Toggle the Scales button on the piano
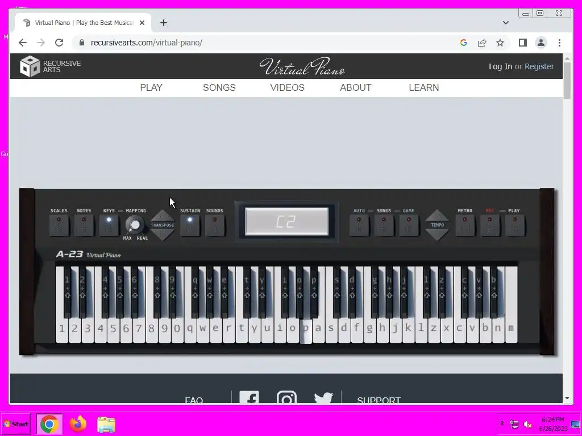This screenshot has height=436, width=582. coord(59,225)
